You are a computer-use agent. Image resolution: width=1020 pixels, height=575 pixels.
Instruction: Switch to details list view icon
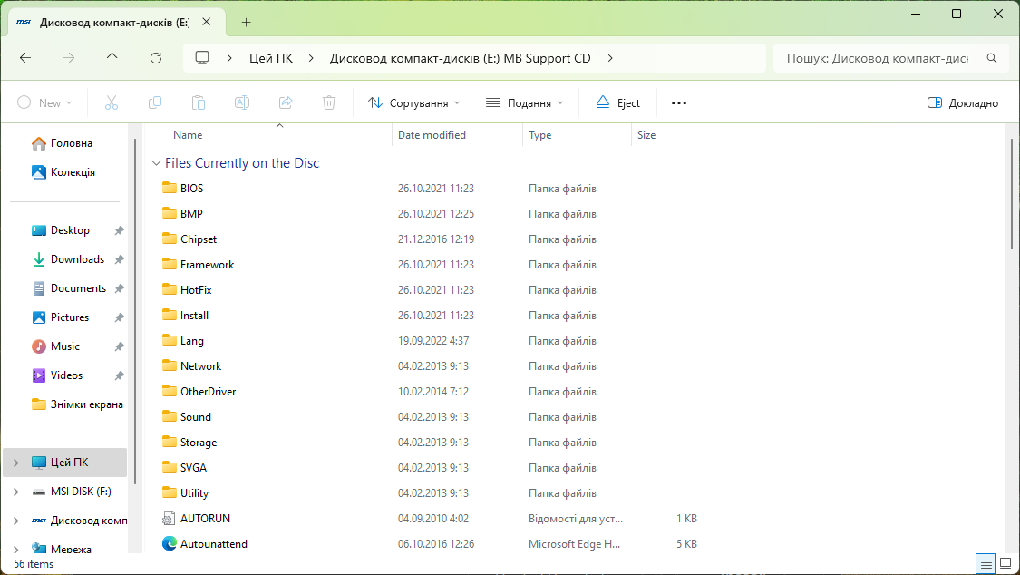pos(986,563)
